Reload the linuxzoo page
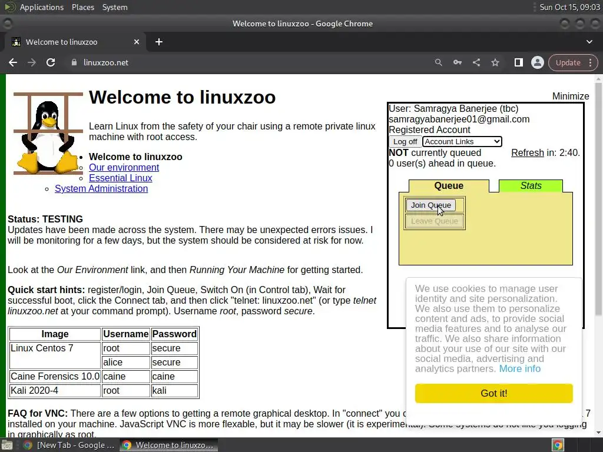 tap(51, 62)
